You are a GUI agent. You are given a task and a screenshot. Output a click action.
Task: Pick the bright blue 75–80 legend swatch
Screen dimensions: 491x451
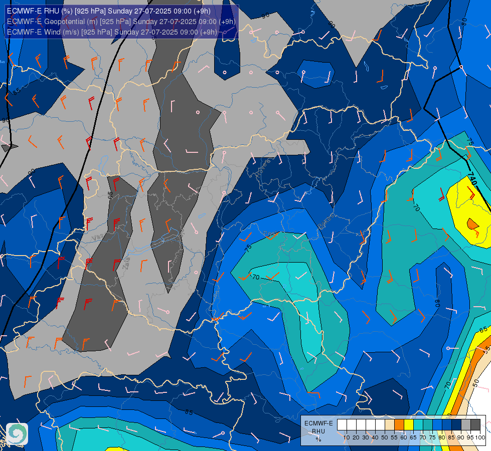tap(437, 425)
